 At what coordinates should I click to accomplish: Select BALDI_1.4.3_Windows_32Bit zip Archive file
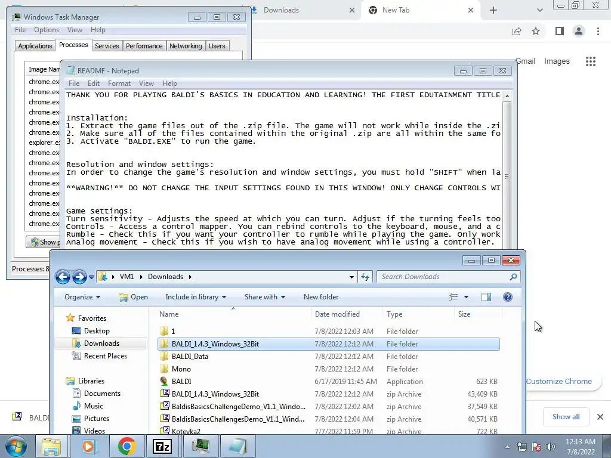[x=329, y=394]
